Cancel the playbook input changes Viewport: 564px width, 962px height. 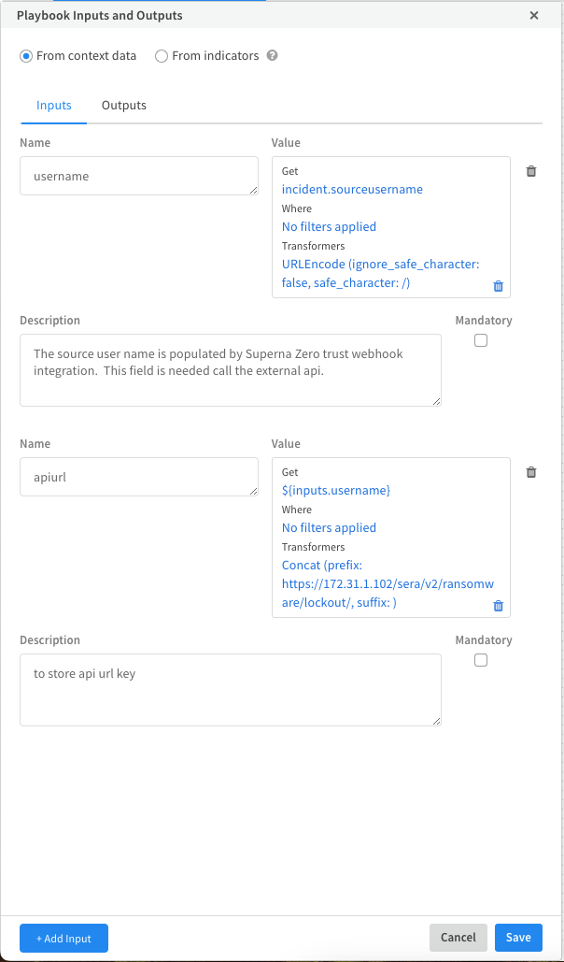(x=458, y=937)
